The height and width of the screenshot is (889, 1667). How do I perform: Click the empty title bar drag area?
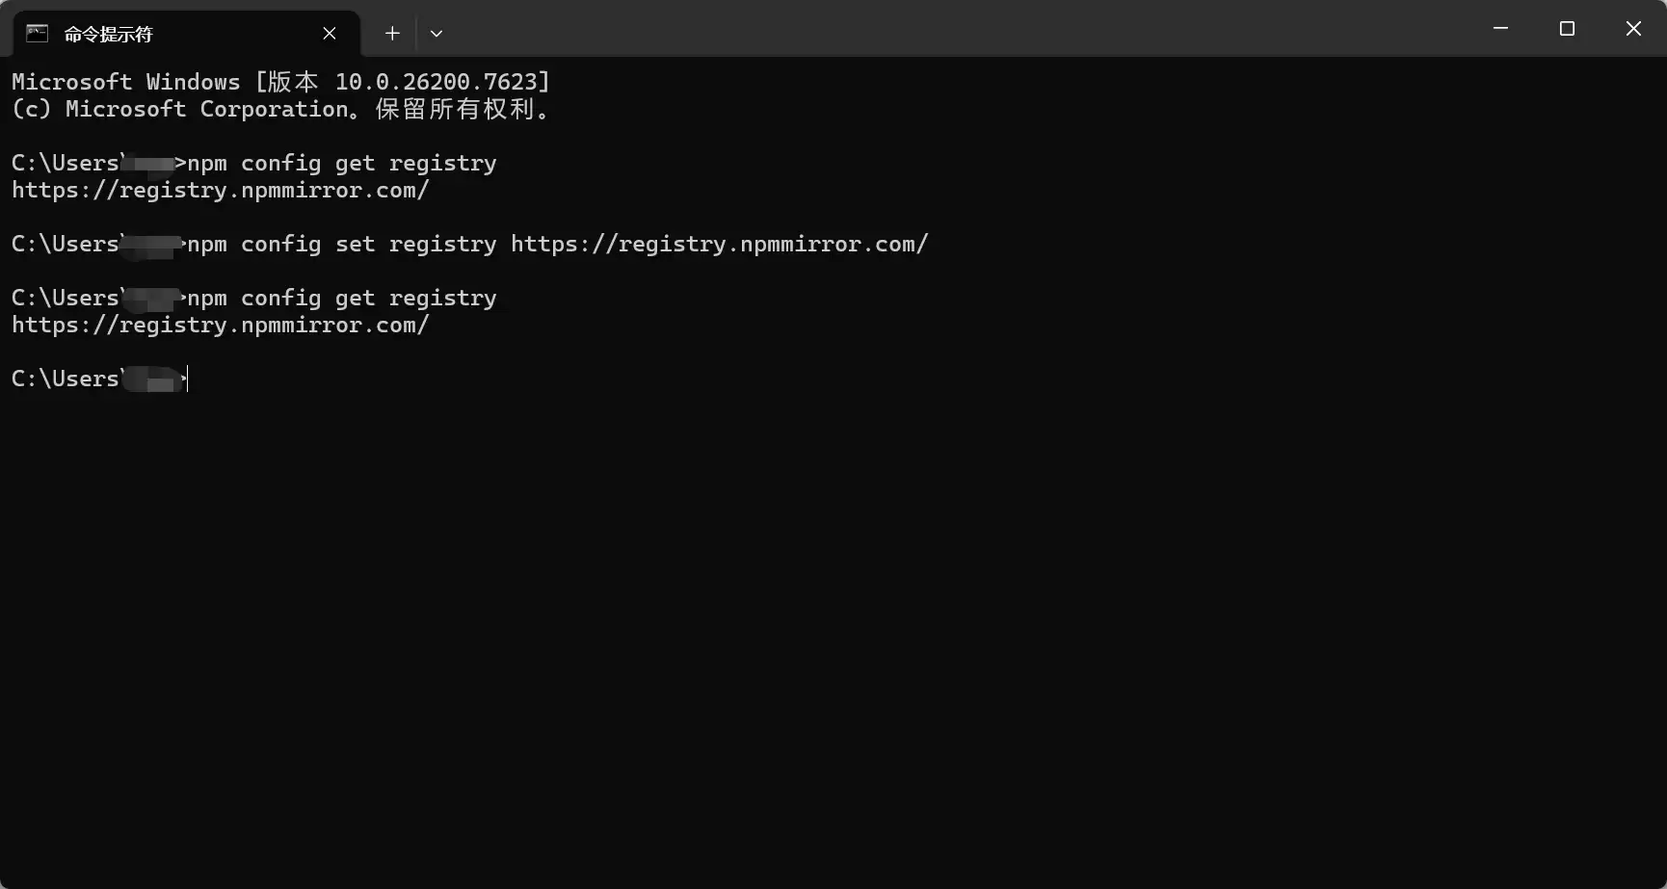(964, 29)
